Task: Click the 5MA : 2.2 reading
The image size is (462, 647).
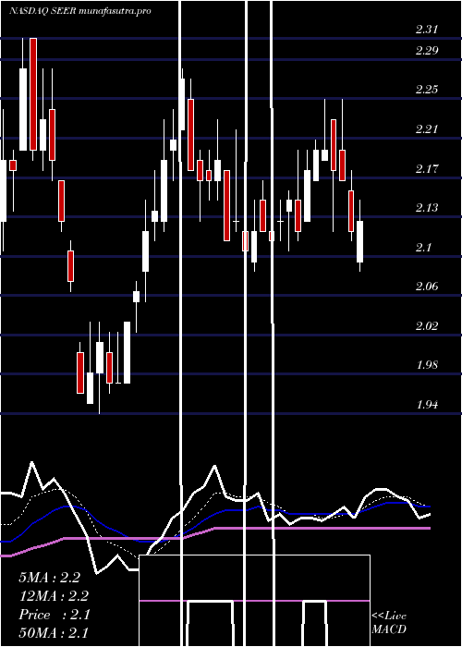Action: 49,578
